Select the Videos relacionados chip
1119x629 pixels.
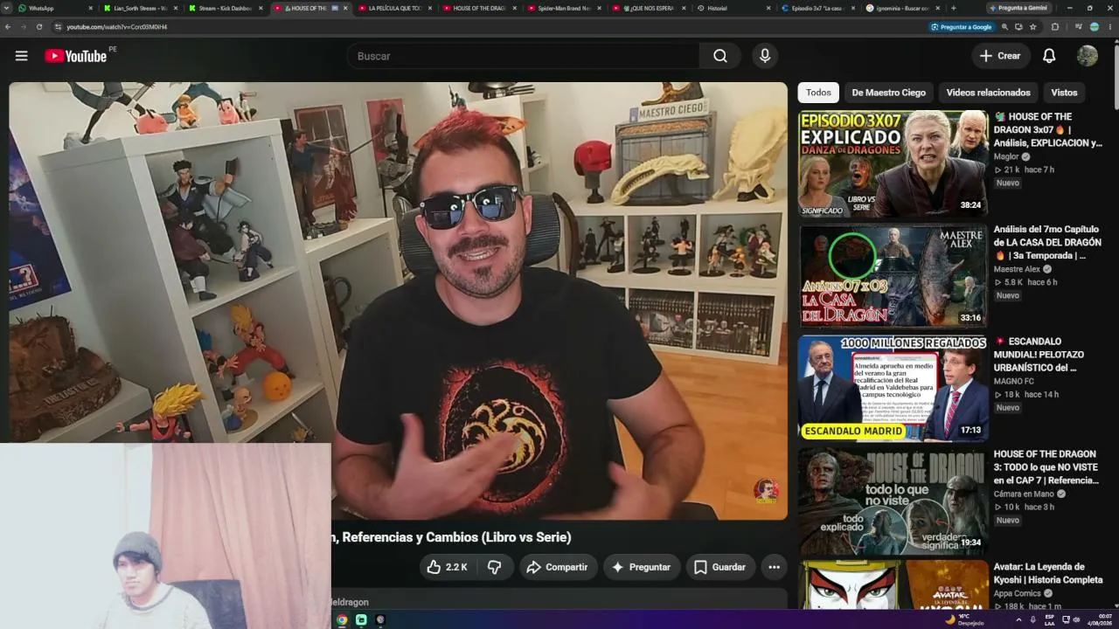pyautogui.click(x=988, y=93)
